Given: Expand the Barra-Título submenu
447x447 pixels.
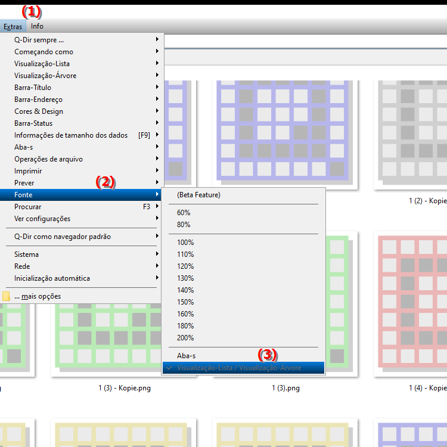Looking at the screenshot, I should 82,88.
